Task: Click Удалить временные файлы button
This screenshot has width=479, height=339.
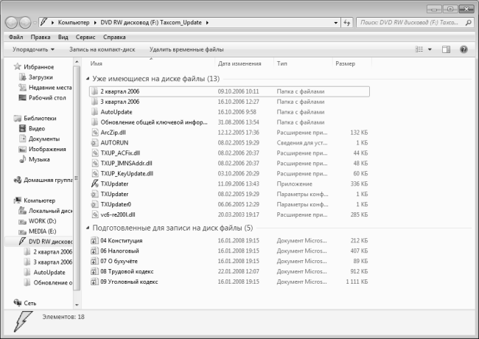Action: (x=186, y=49)
